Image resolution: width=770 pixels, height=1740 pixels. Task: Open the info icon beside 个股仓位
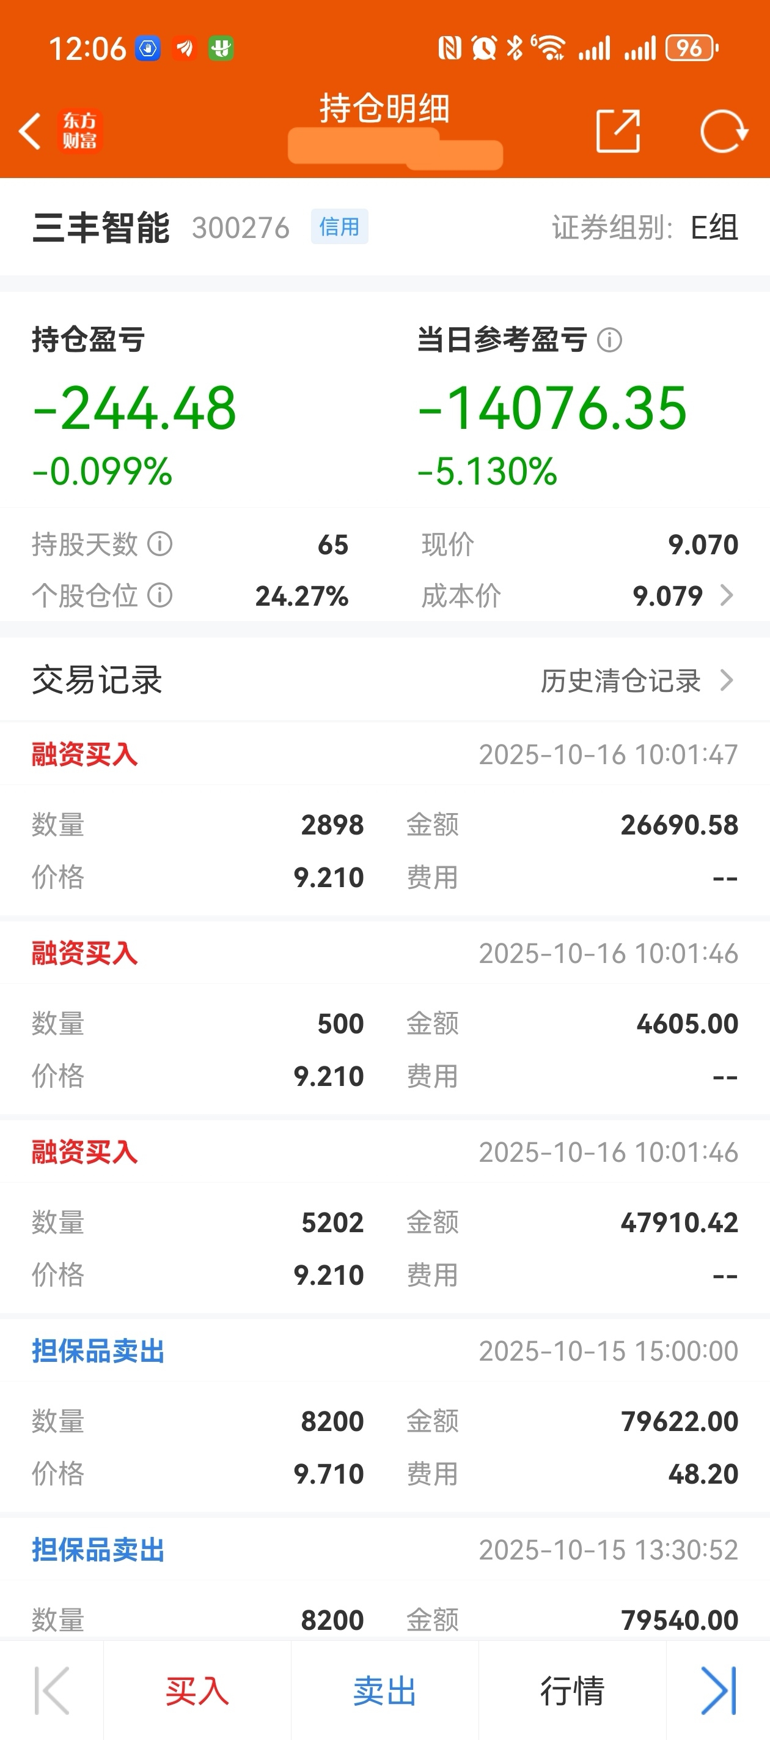pos(160,595)
